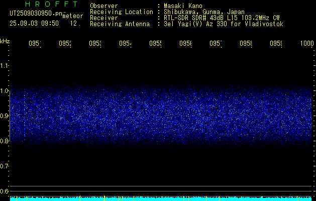Click the word 'meteor' under the file name

point(73,16)
